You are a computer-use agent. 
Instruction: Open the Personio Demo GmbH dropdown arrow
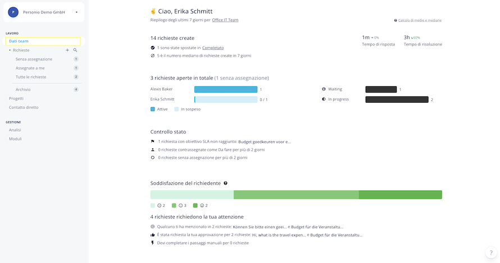pyautogui.click(x=76, y=12)
